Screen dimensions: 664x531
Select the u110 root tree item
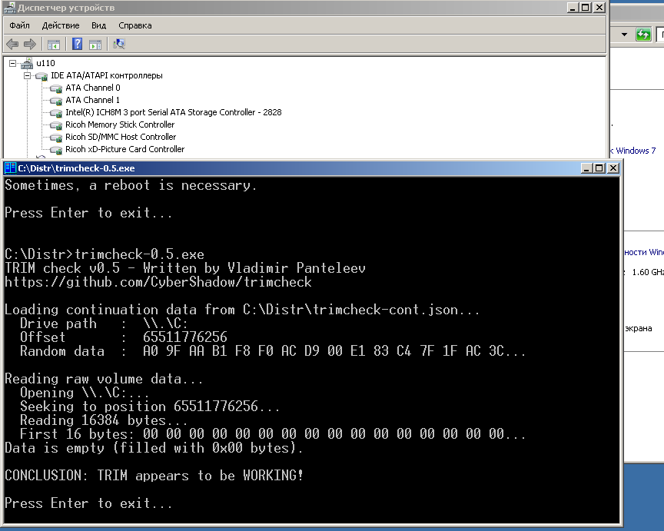point(45,63)
